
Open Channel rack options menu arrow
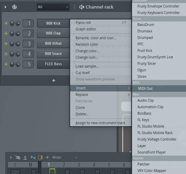(x=5, y=7)
